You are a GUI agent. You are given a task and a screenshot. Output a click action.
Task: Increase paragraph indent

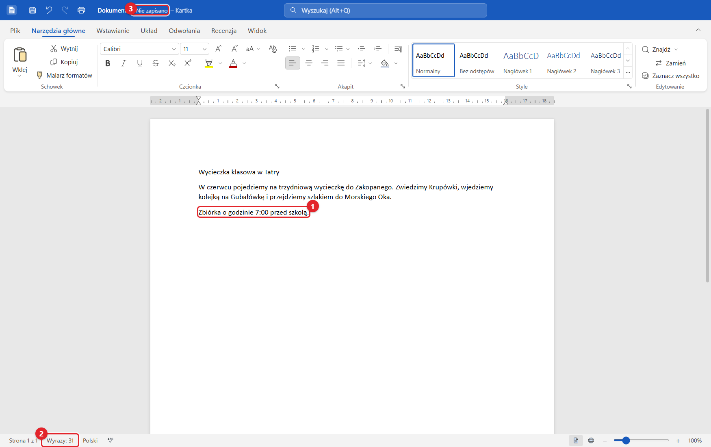pos(378,49)
